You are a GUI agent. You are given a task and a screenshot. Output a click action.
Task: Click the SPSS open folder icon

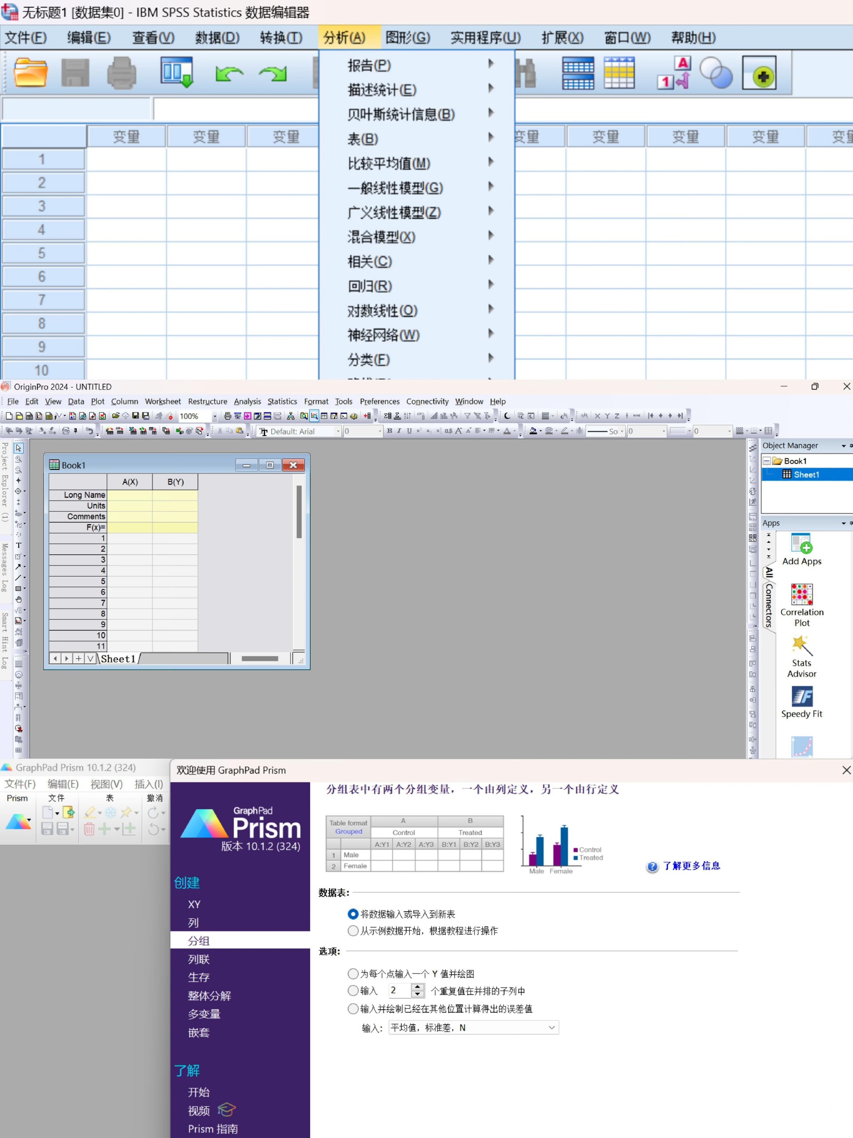click(30, 72)
